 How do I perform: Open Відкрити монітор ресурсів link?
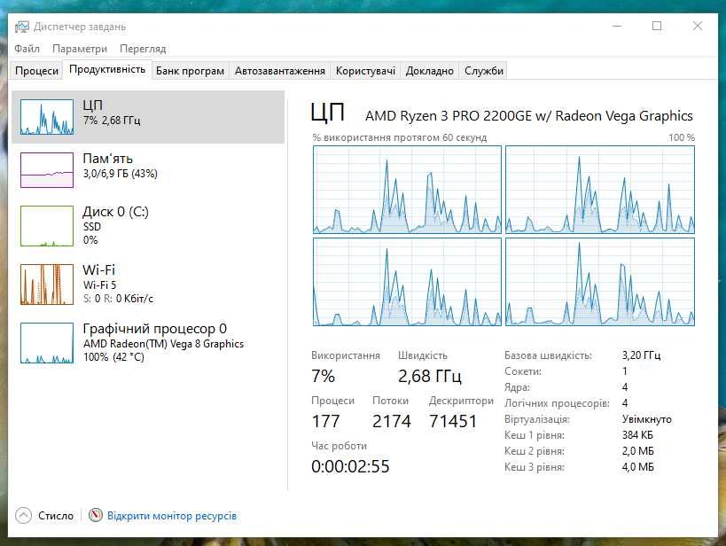coord(172,516)
